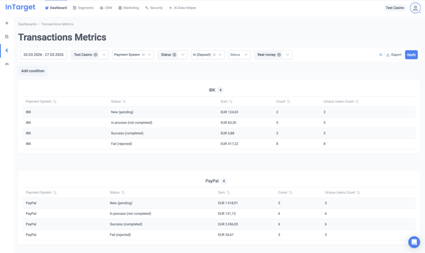Open the AI Data Helper menu
425x253 pixels.
click(x=183, y=8)
